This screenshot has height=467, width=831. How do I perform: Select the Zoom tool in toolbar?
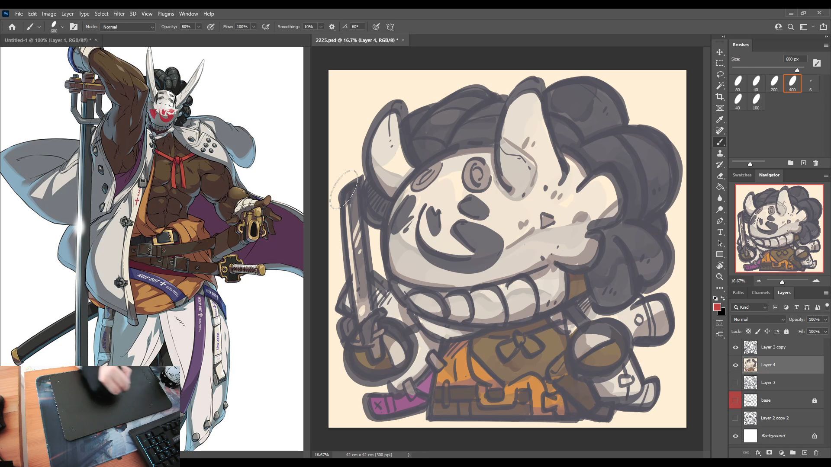(720, 277)
